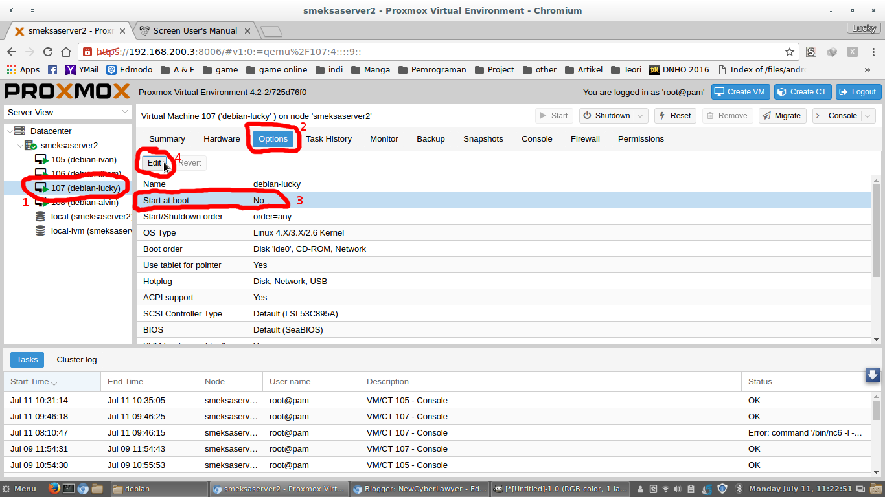Image resolution: width=885 pixels, height=497 pixels.
Task: Click the local-lvm storage database icon
Action: [41, 230]
